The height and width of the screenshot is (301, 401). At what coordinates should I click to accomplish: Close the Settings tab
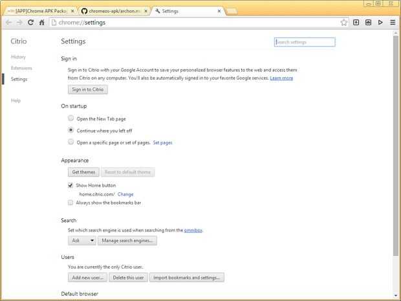point(219,11)
